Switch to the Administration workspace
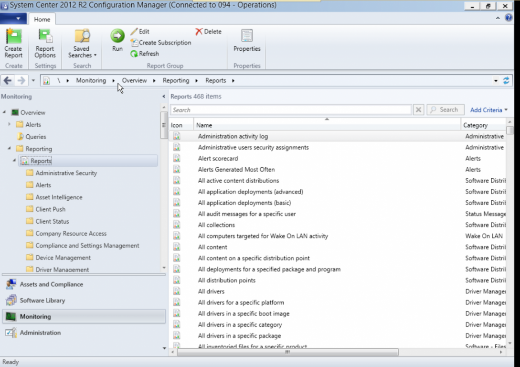Screen dimensions: 520x367 tap(40, 333)
